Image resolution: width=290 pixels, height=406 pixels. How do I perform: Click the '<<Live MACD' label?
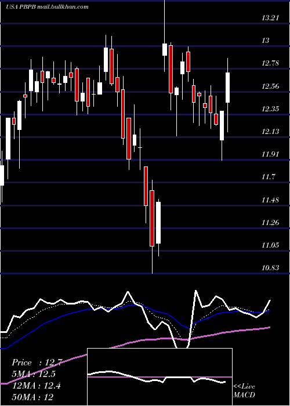pos(244,390)
